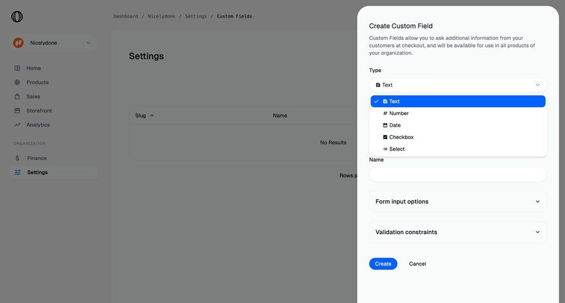Viewport: 565px width, 303px height.
Task: Click the Finance dollar icon
Action: (x=18, y=158)
